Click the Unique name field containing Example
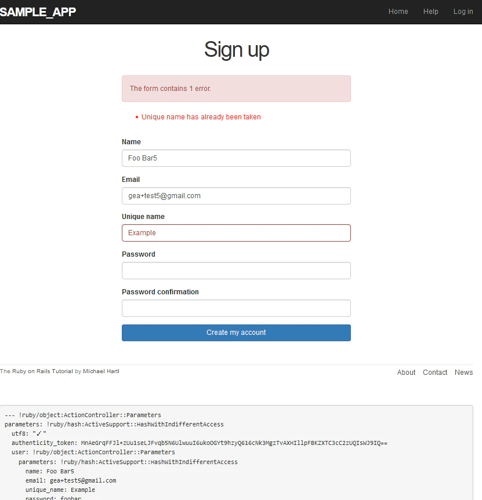482x500 pixels. pyautogui.click(x=236, y=233)
